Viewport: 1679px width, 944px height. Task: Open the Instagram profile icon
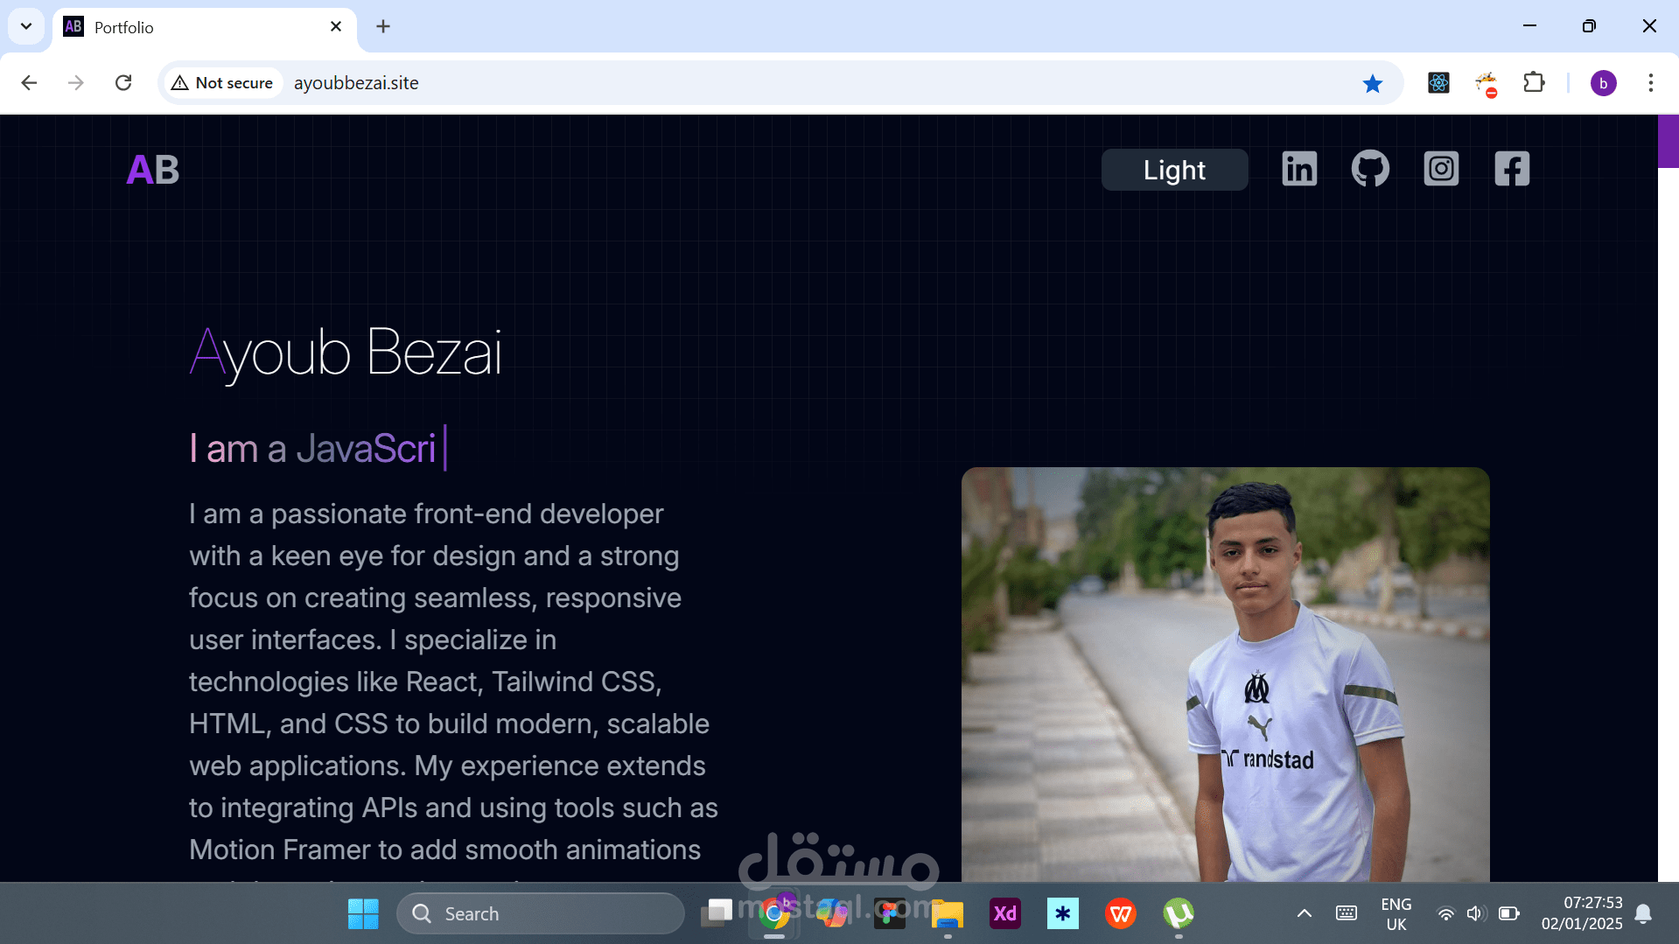(x=1441, y=169)
